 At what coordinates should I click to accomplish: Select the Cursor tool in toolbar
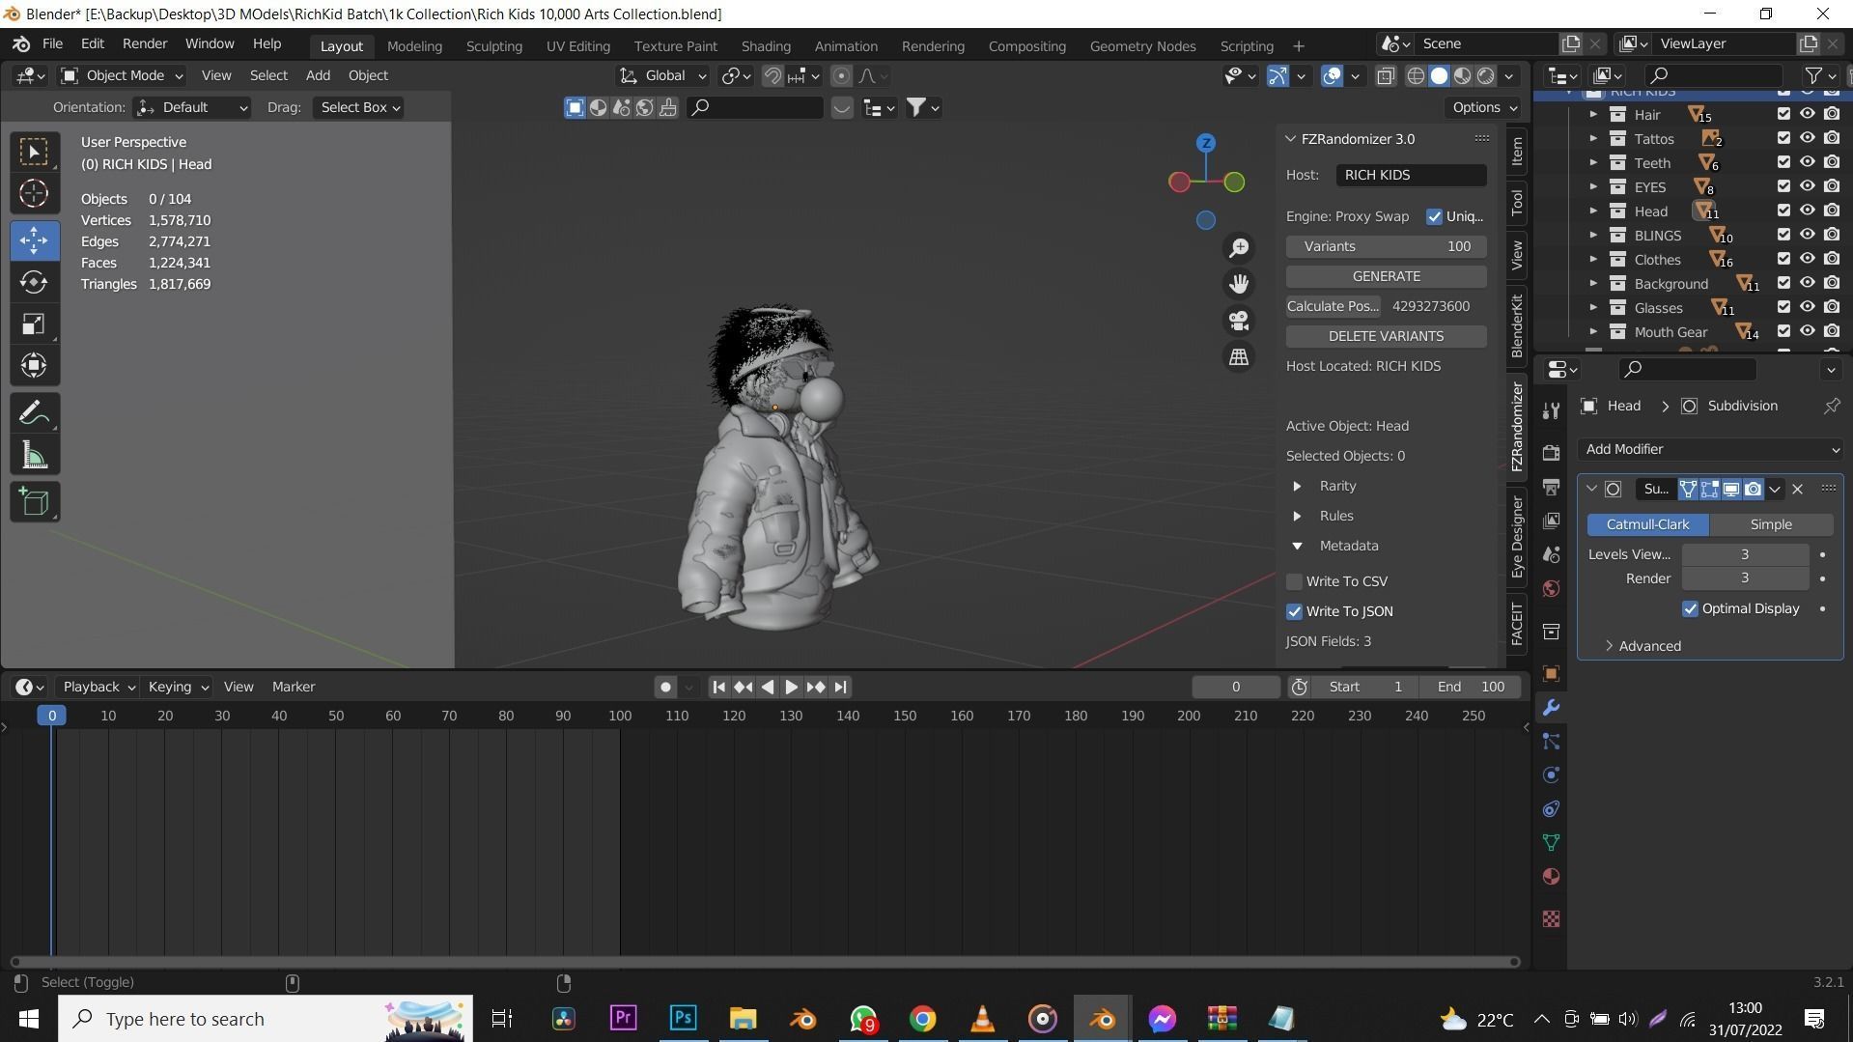[x=34, y=193]
